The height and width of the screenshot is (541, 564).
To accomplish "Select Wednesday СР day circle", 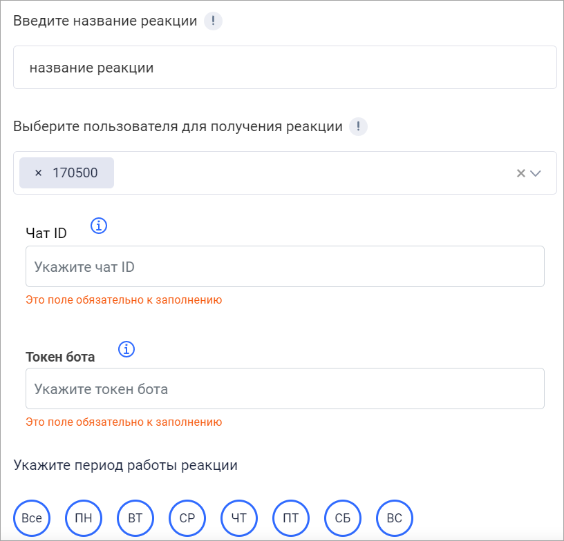I will pos(187,518).
